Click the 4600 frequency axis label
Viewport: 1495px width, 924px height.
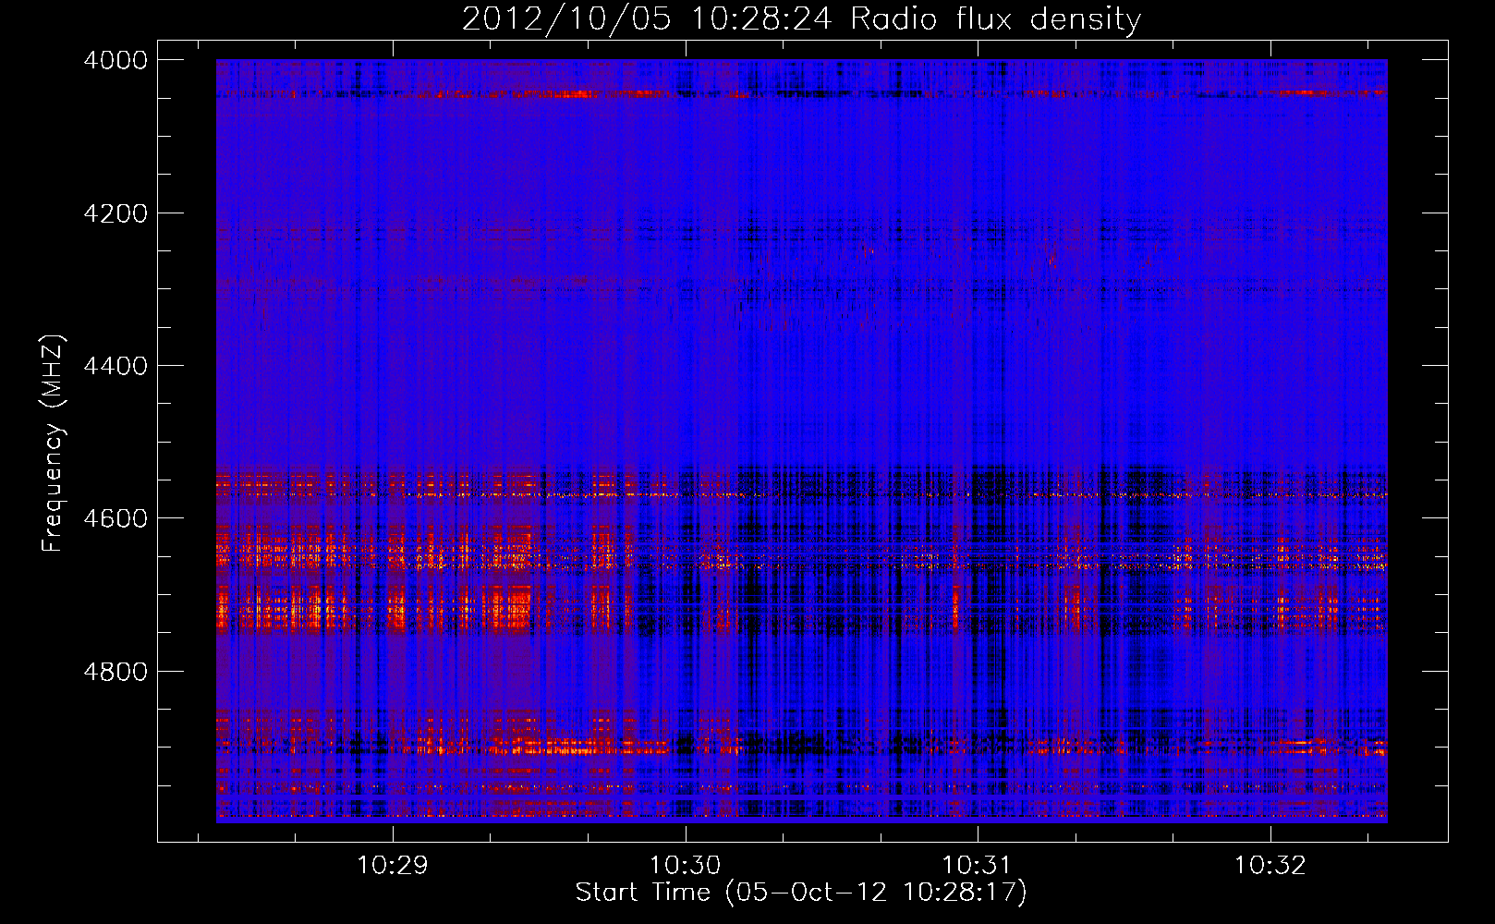(115, 518)
